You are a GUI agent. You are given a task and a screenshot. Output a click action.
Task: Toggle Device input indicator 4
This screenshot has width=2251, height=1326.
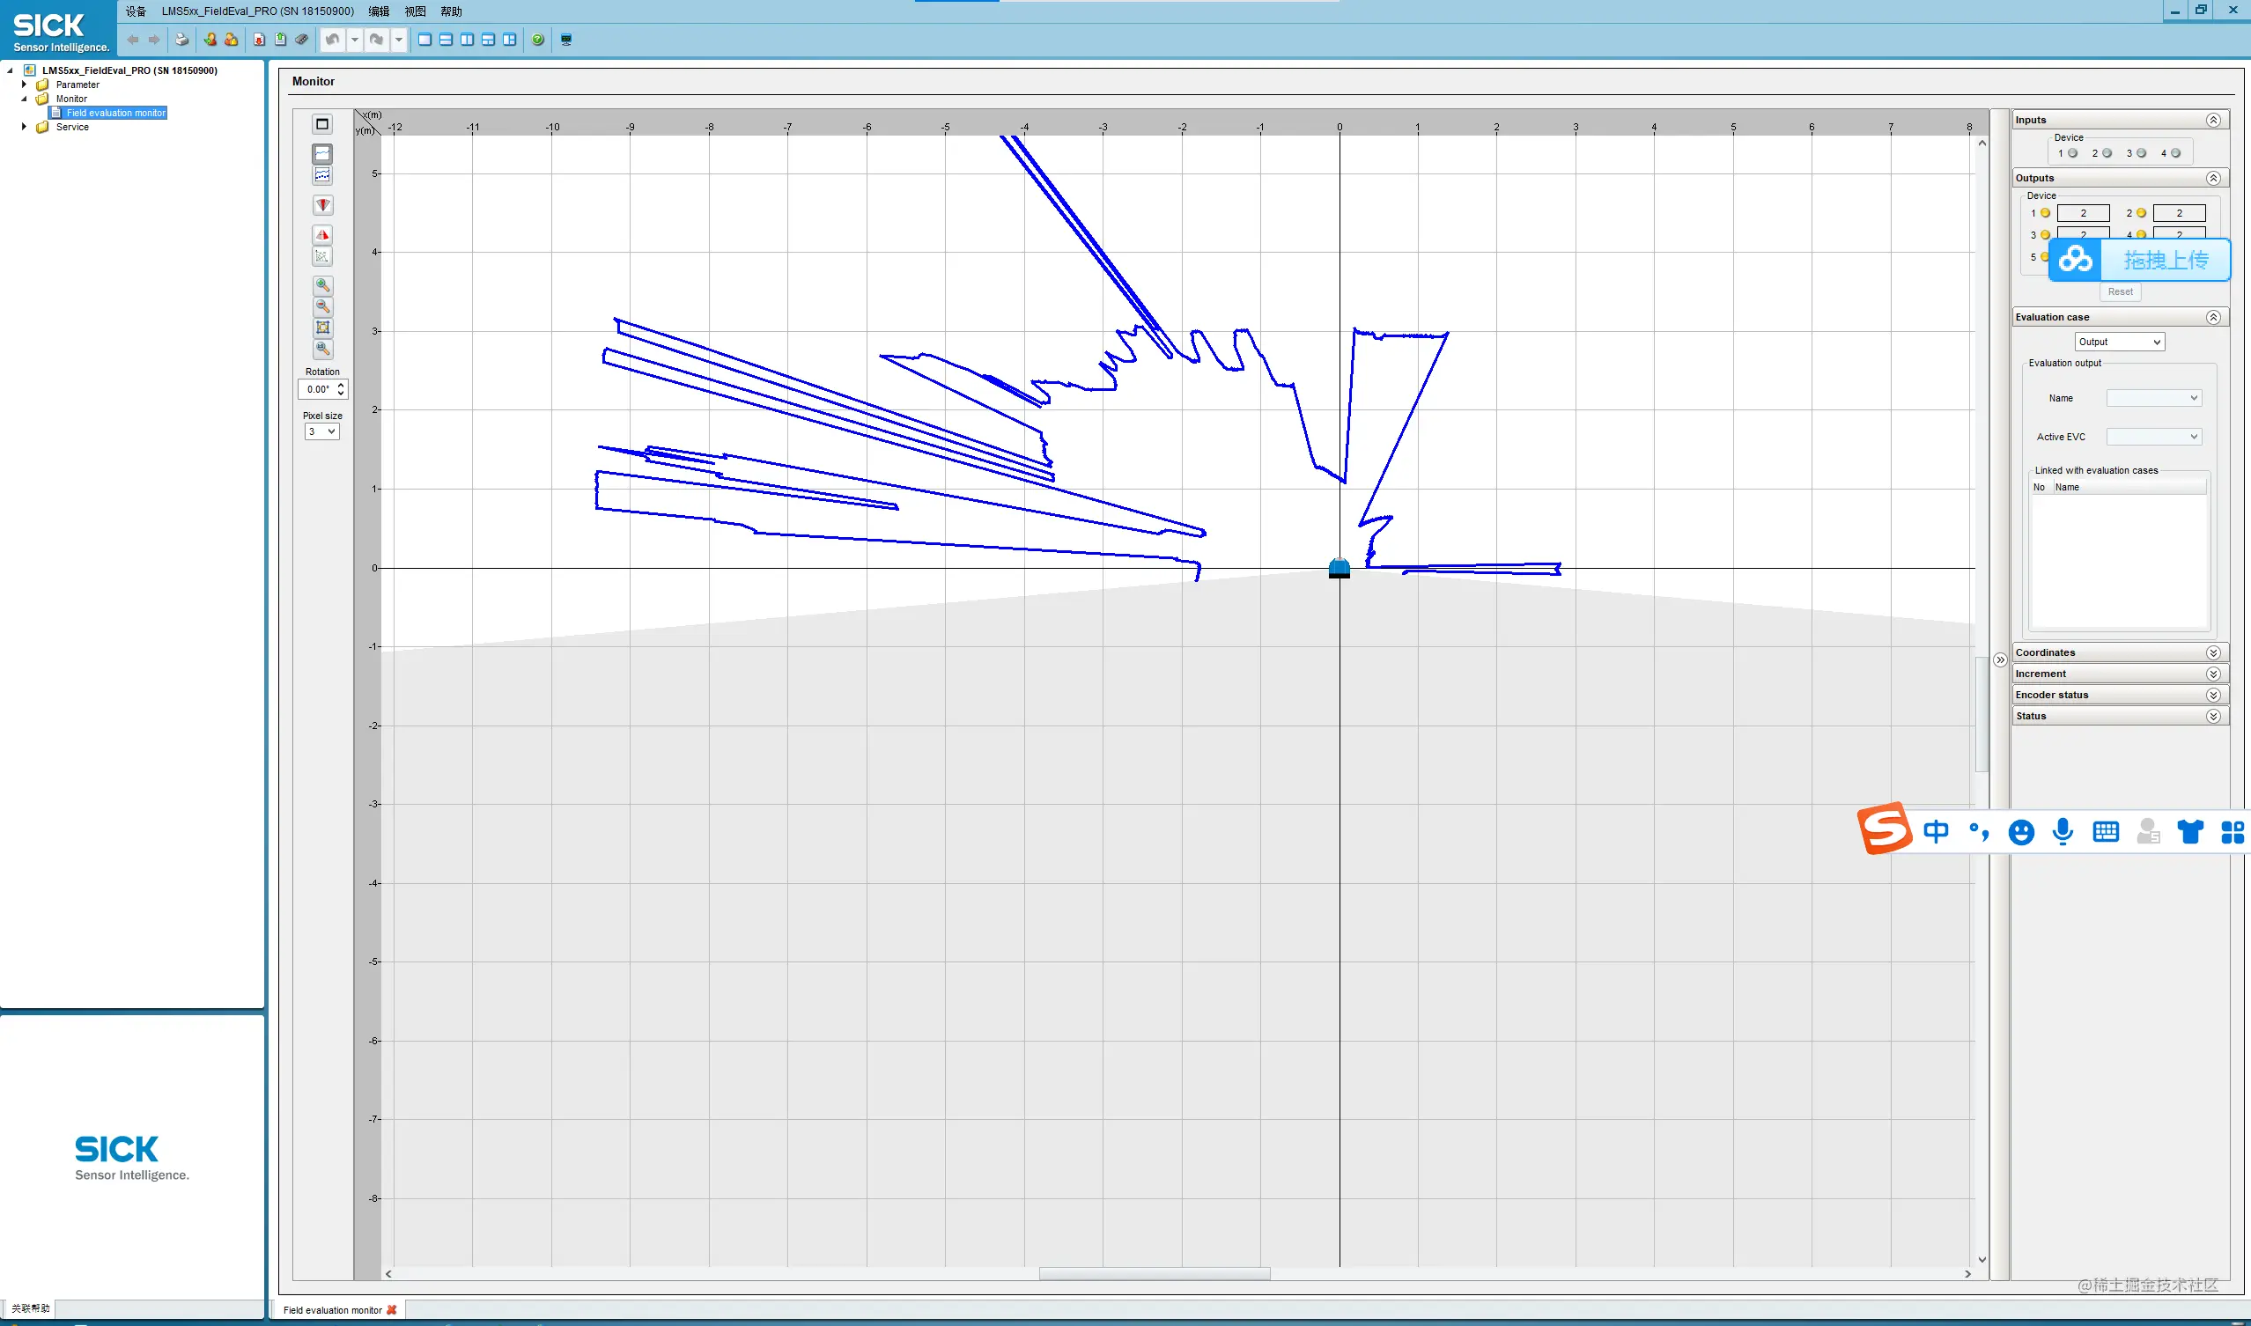pyautogui.click(x=2176, y=154)
